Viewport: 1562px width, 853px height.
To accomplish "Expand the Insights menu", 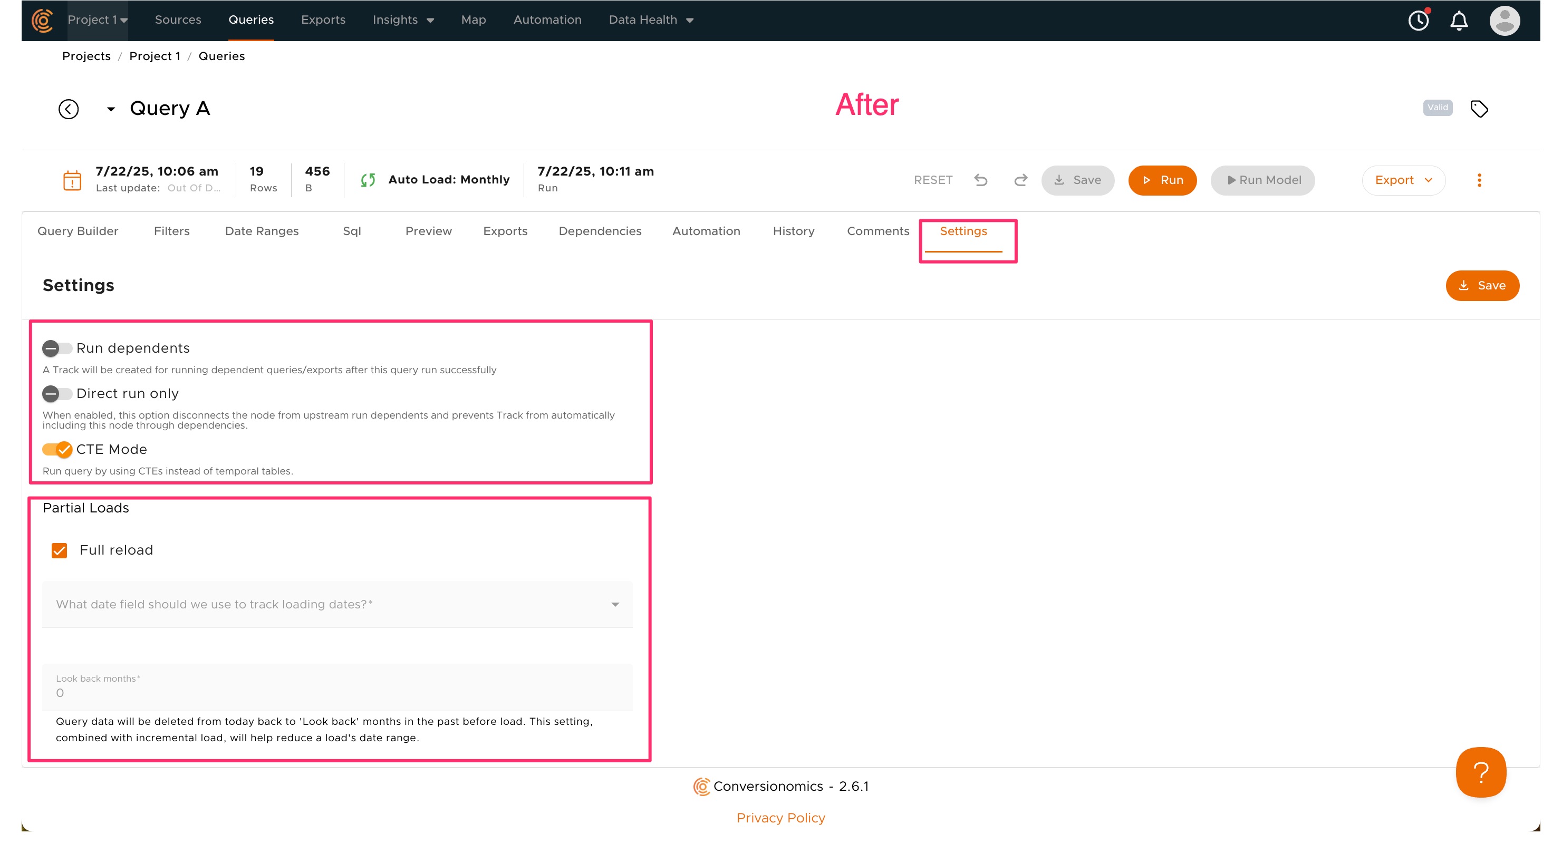I will point(403,20).
